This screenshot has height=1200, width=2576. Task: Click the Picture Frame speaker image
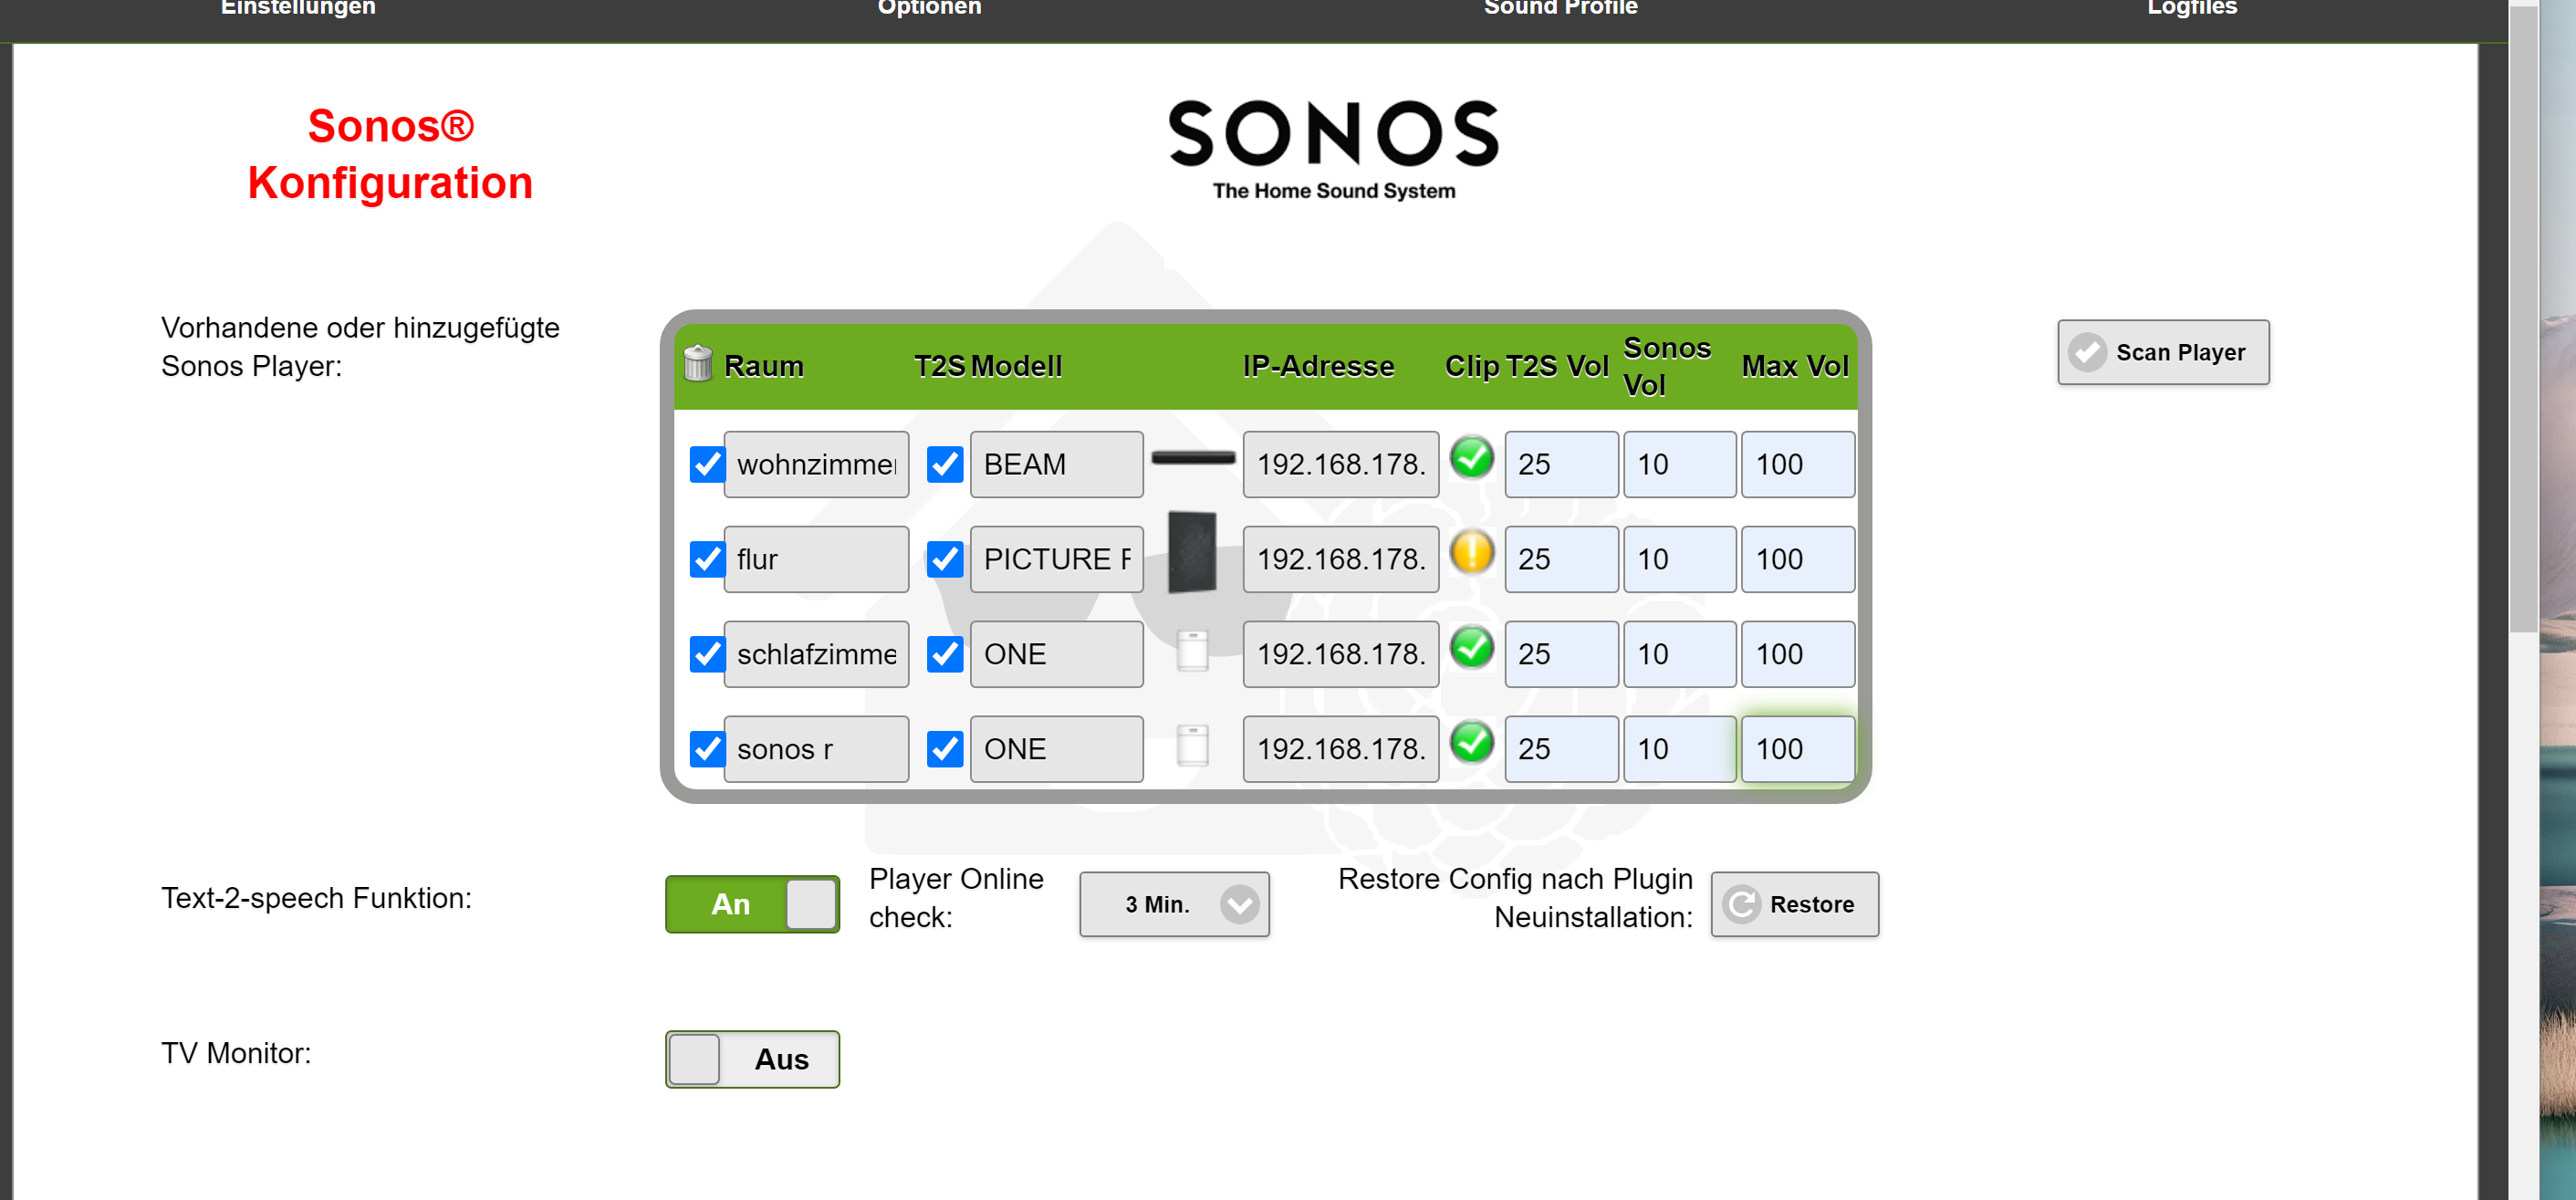[x=1192, y=553]
